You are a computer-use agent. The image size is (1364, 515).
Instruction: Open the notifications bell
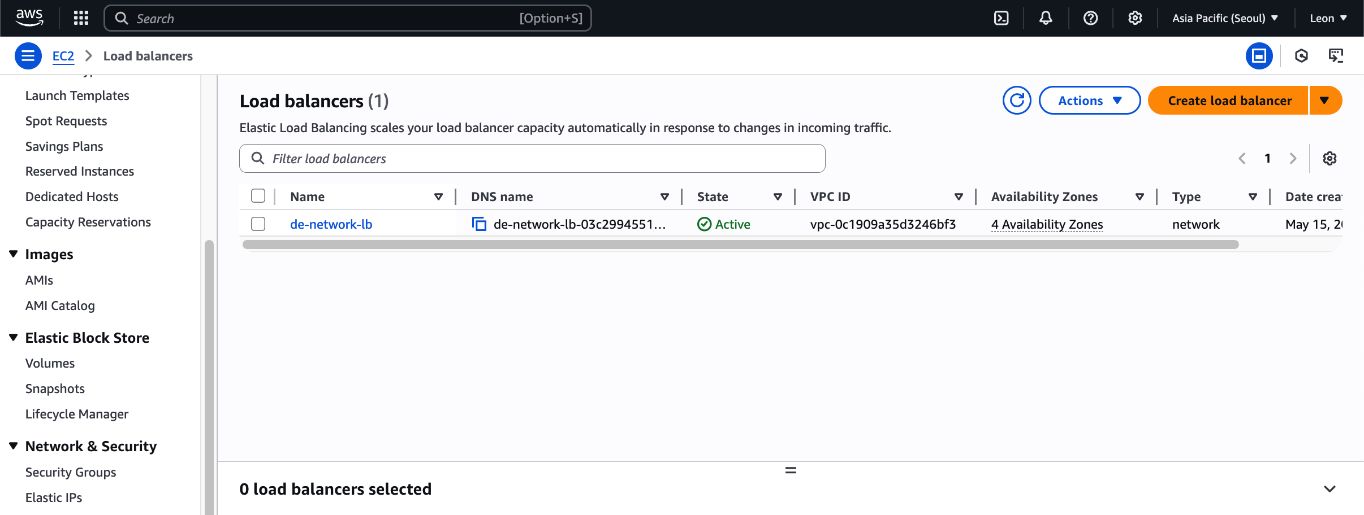1046,18
